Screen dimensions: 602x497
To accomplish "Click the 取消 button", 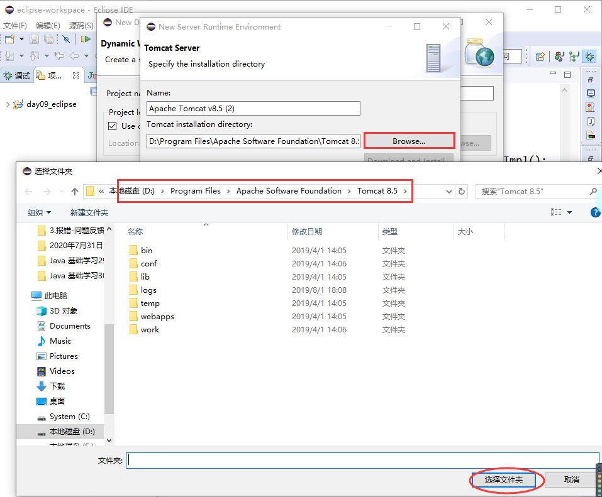I will click(572, 480).
